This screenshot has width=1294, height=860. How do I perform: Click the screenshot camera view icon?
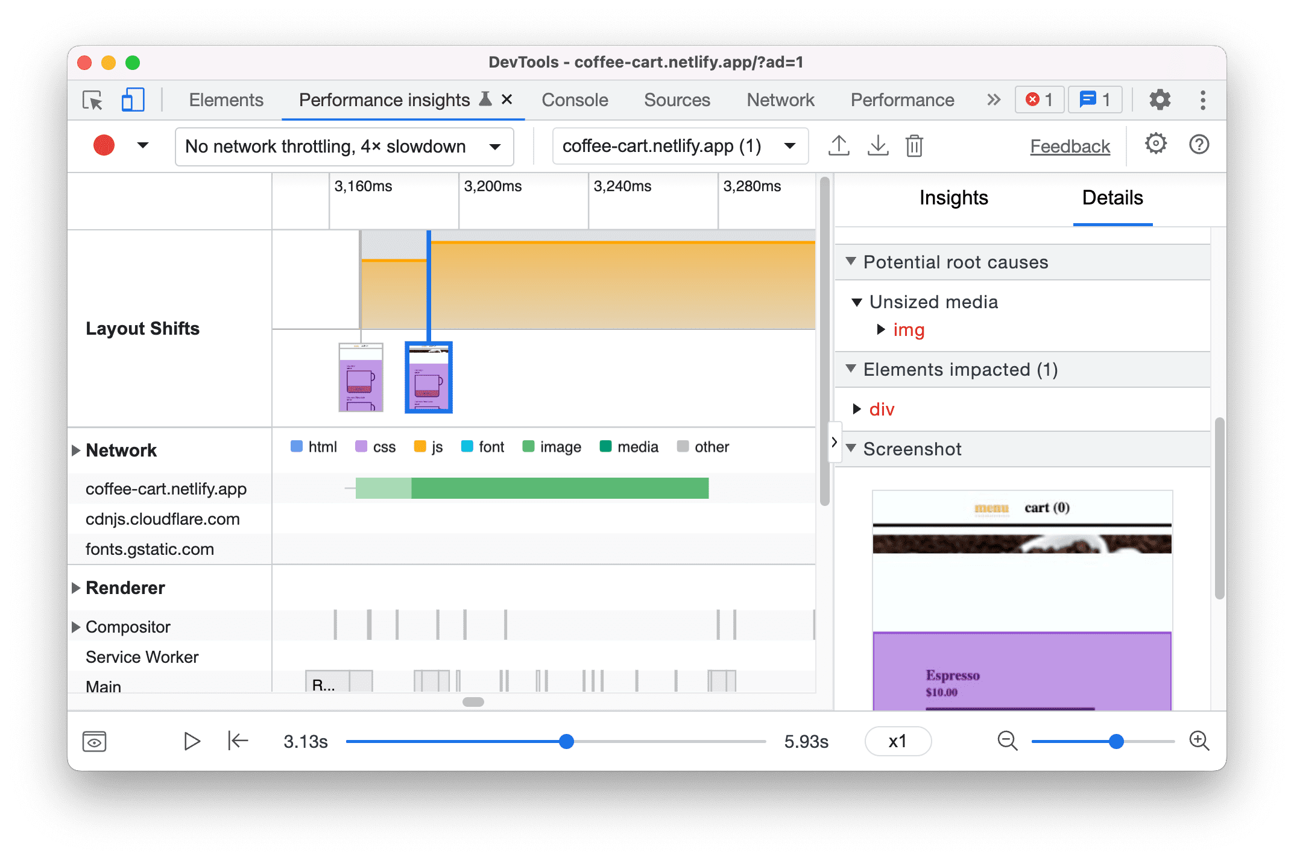(95, 741)
